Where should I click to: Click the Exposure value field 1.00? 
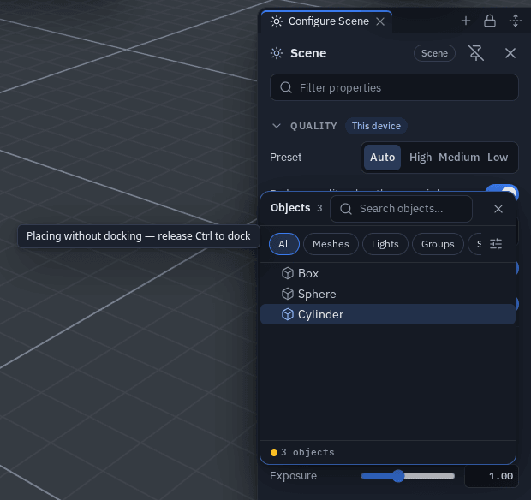tap(492, 476)
